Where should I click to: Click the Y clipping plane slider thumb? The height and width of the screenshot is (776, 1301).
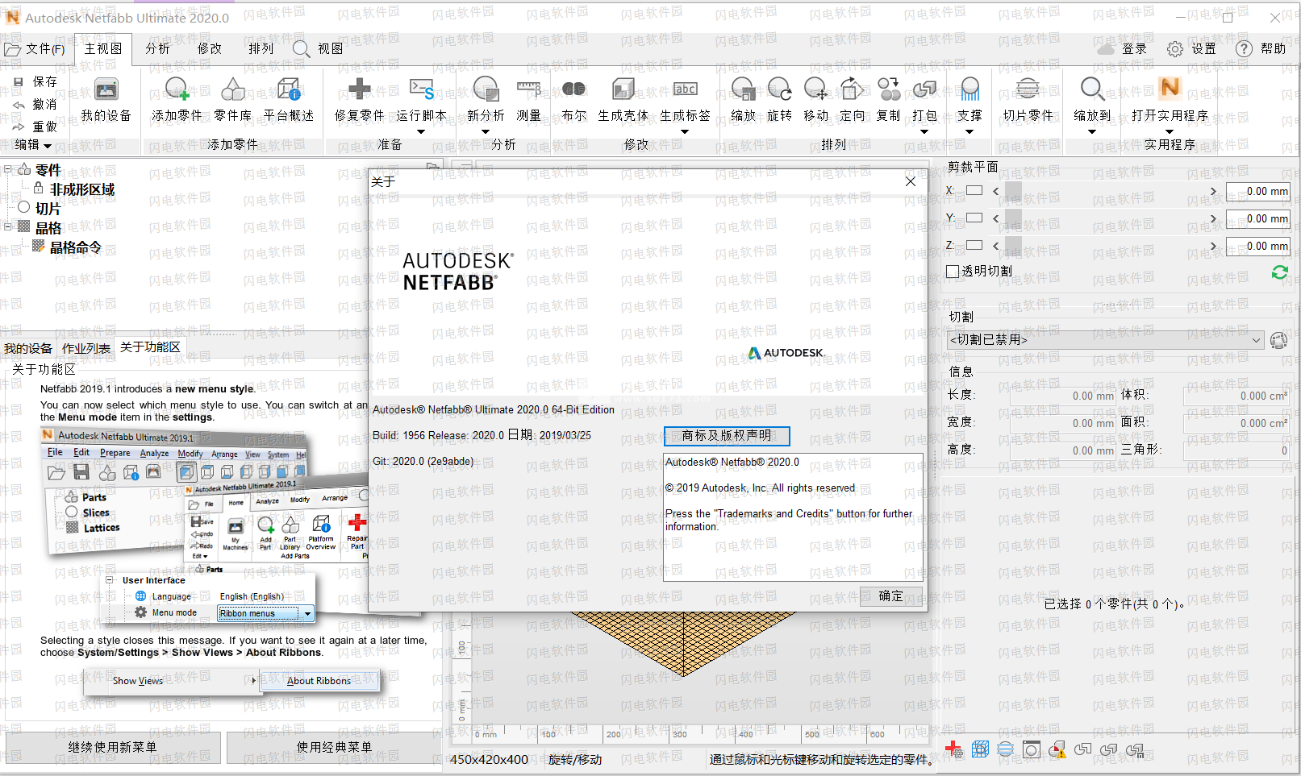pyautogui.click(x=1013, y=218)
